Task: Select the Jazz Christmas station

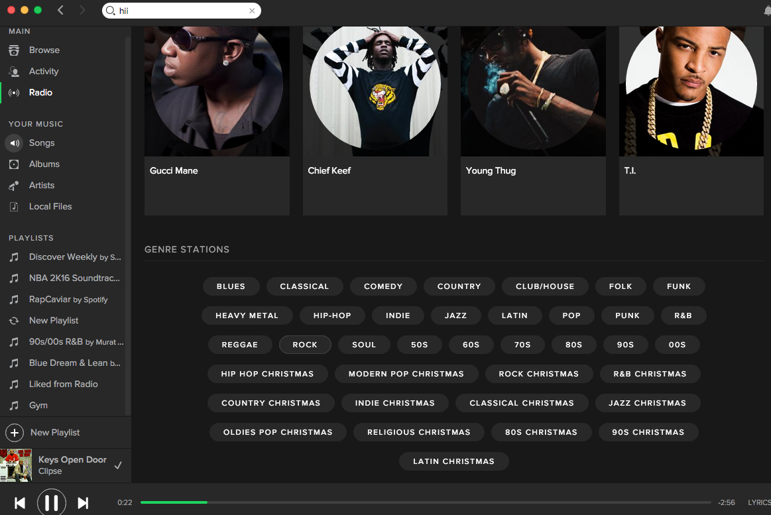Action: tap(647, 403)
